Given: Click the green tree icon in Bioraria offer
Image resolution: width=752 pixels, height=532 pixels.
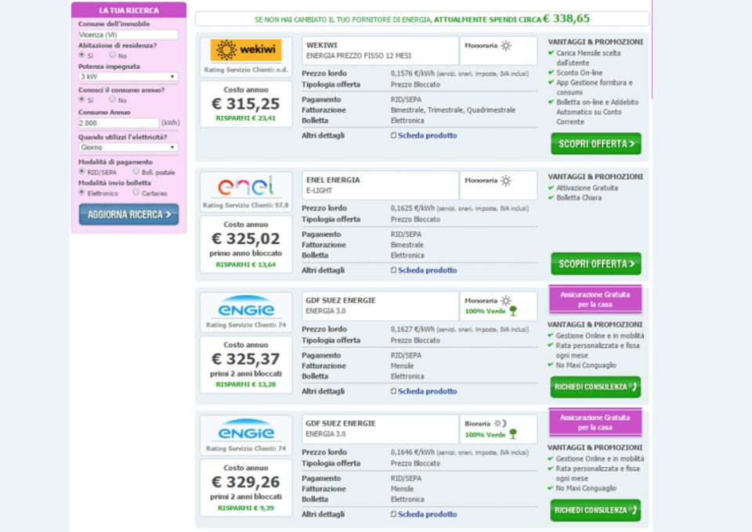Looking at the screenshot, I should pos(513,434).
